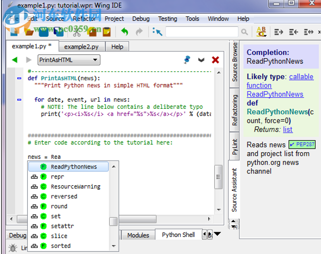Follow the callable type link
Viewport: 321px width, 254px height.
[301, 77]
